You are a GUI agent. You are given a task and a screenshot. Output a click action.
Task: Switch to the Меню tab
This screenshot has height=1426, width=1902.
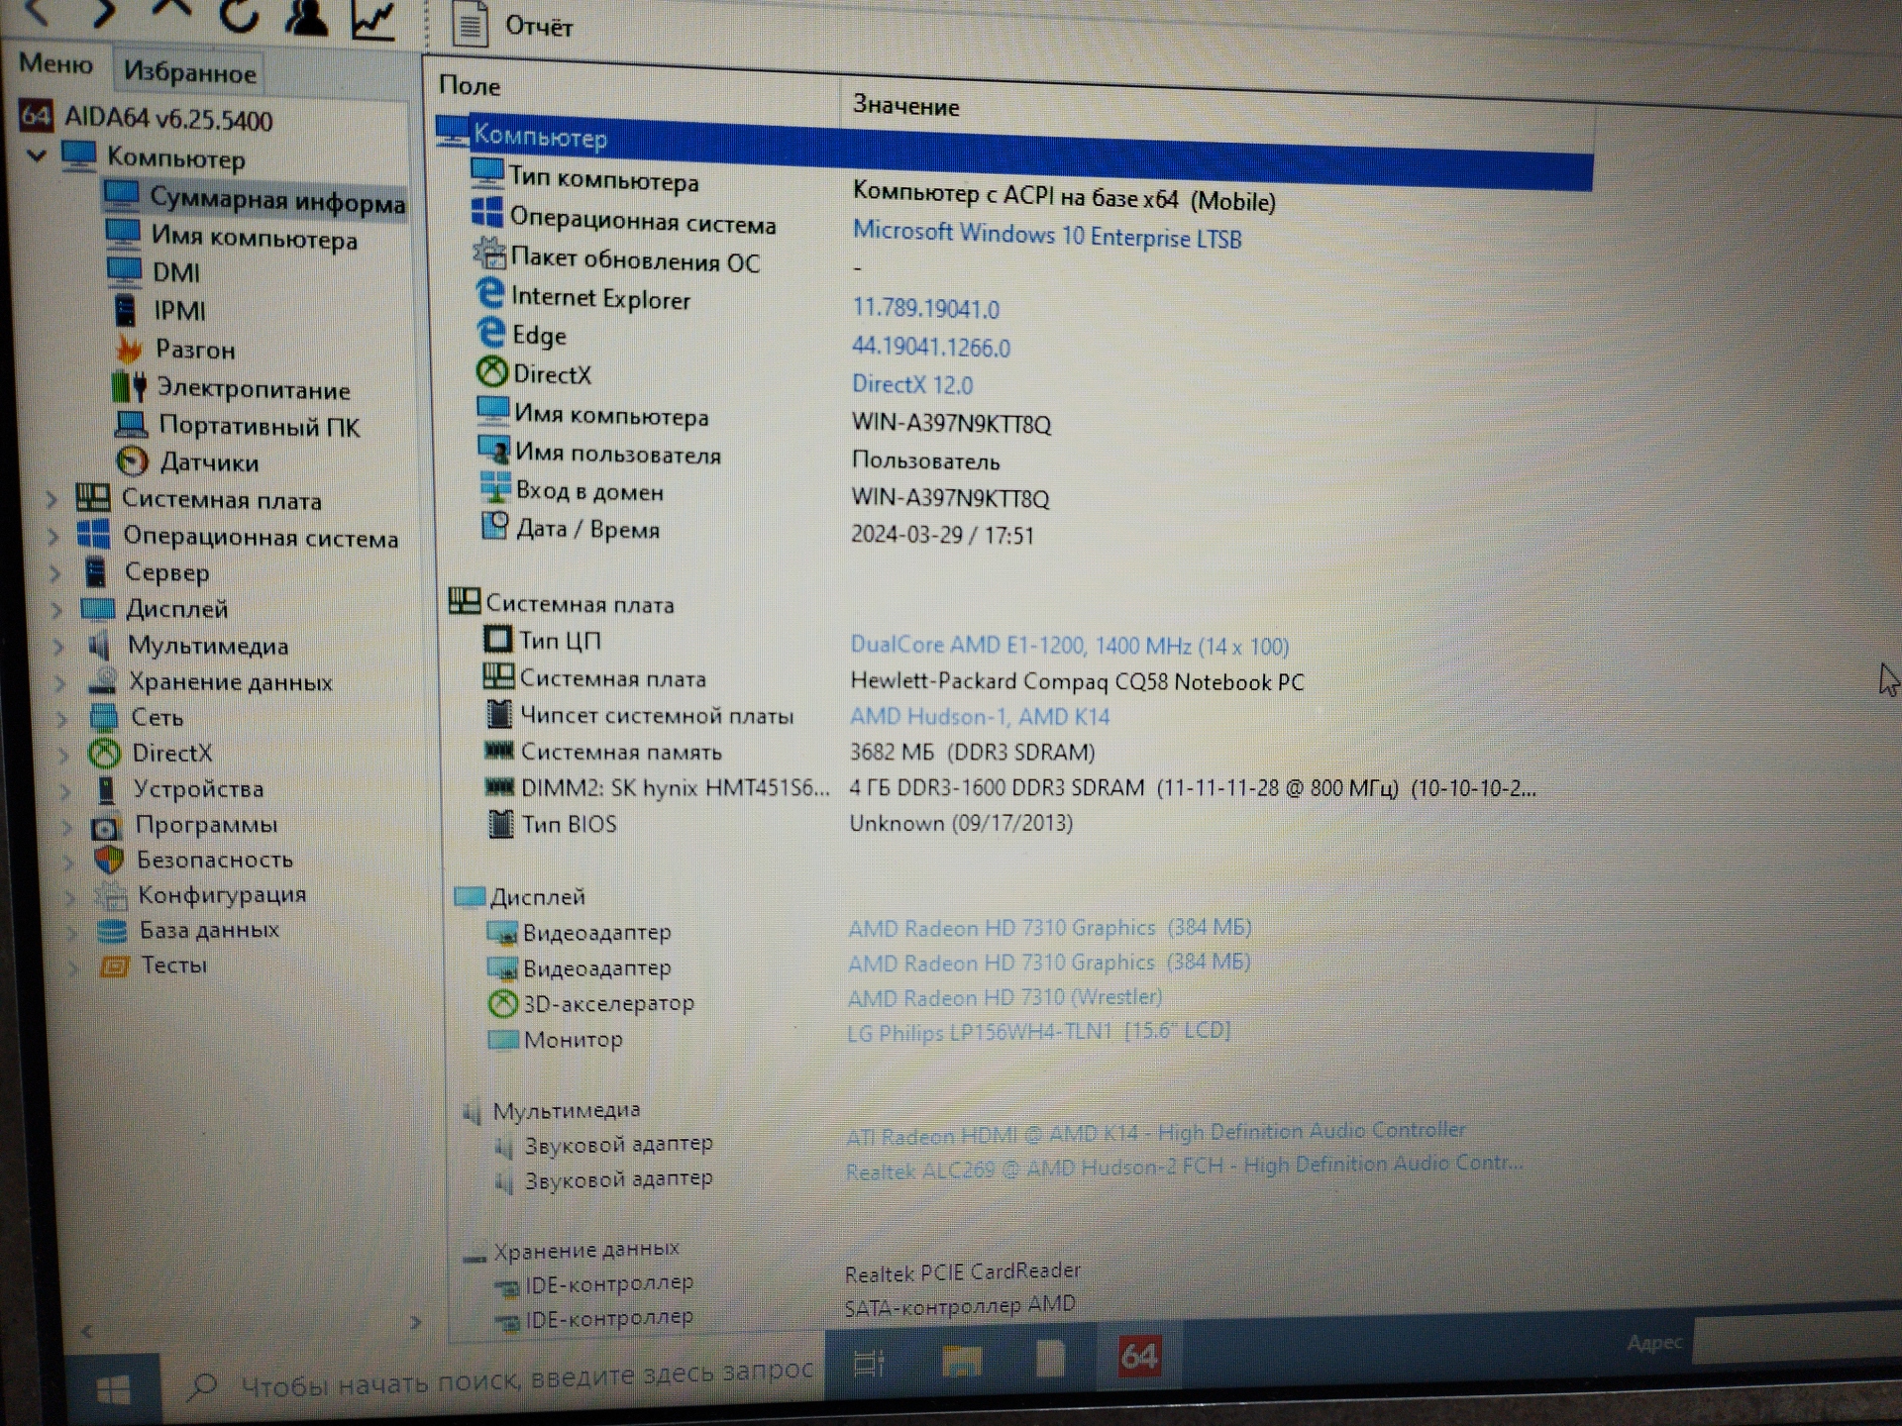click(x=56, y=64)
